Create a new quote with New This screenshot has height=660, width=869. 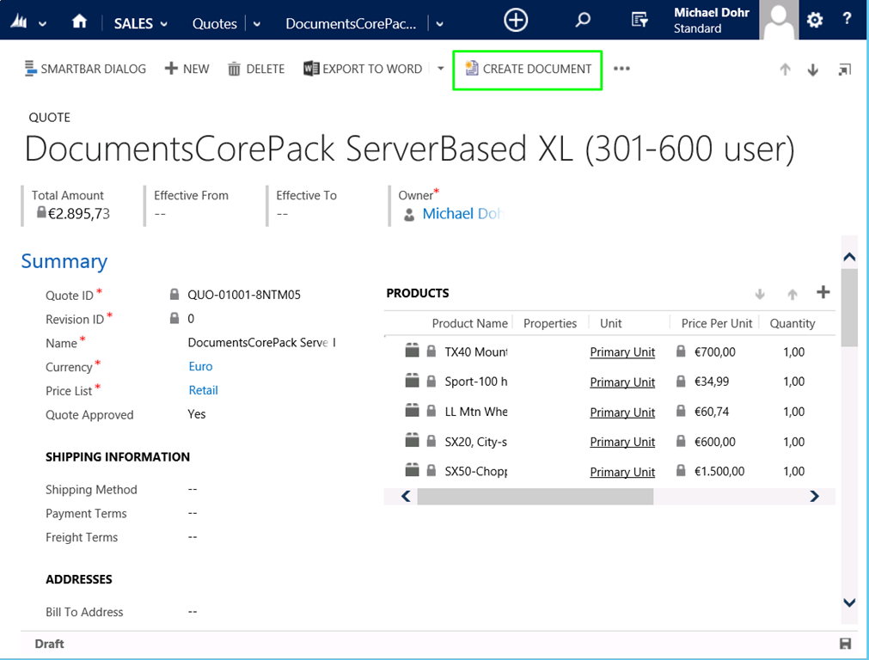(187, 69)
